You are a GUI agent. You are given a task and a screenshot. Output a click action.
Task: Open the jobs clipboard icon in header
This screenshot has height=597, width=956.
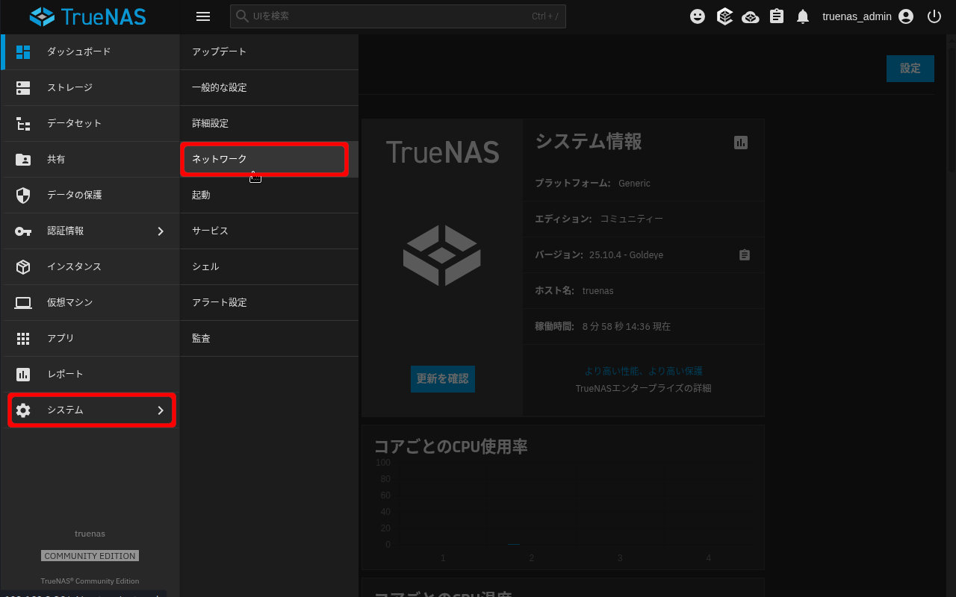point(777,16)
